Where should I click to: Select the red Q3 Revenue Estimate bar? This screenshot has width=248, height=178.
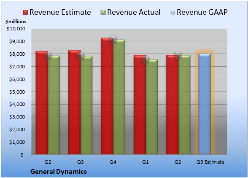(x=75, y=102)
